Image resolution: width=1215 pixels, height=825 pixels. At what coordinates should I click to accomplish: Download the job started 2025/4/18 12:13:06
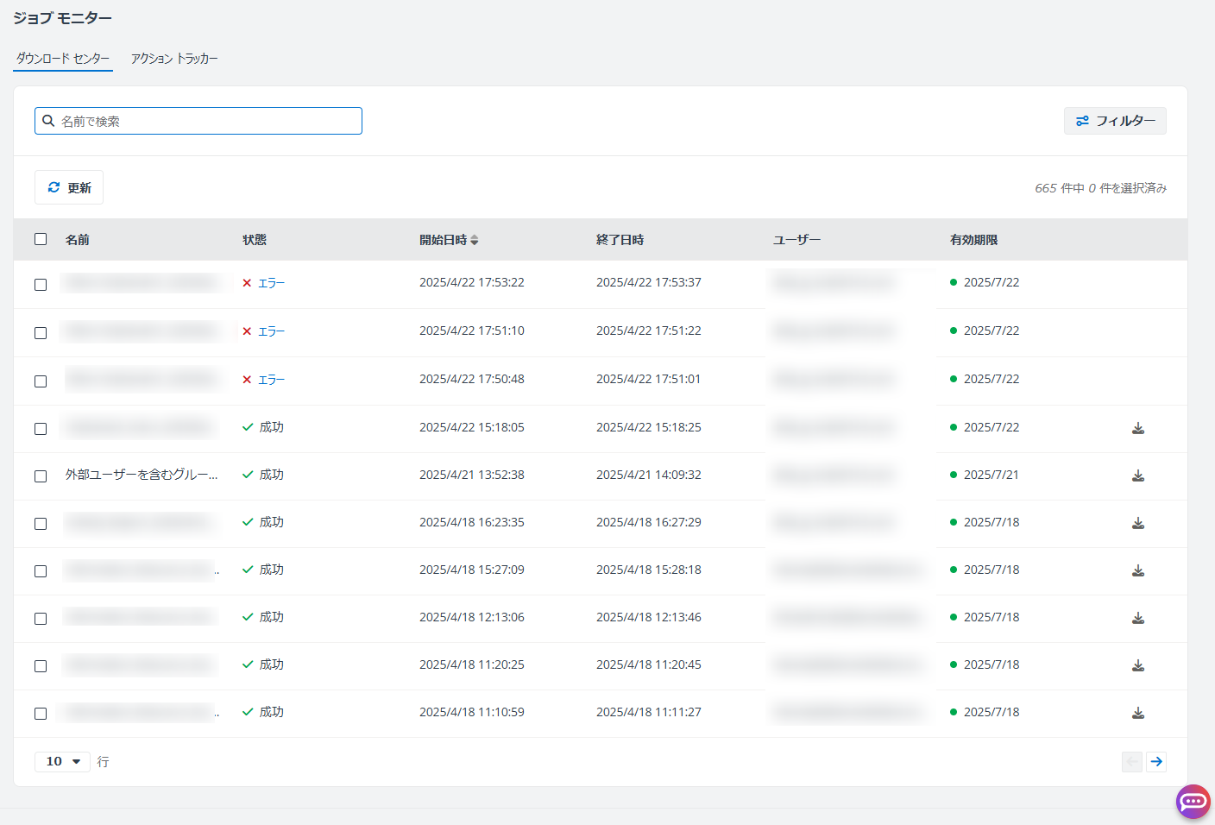click(1138, 618)
